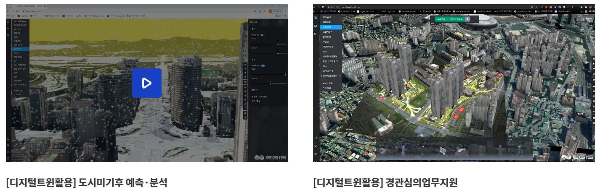The image size is (600, 193).
Task: Click the EGIS logo on the snowy city thumbnail
Action: pyautogui.click(x=270, y=157)
